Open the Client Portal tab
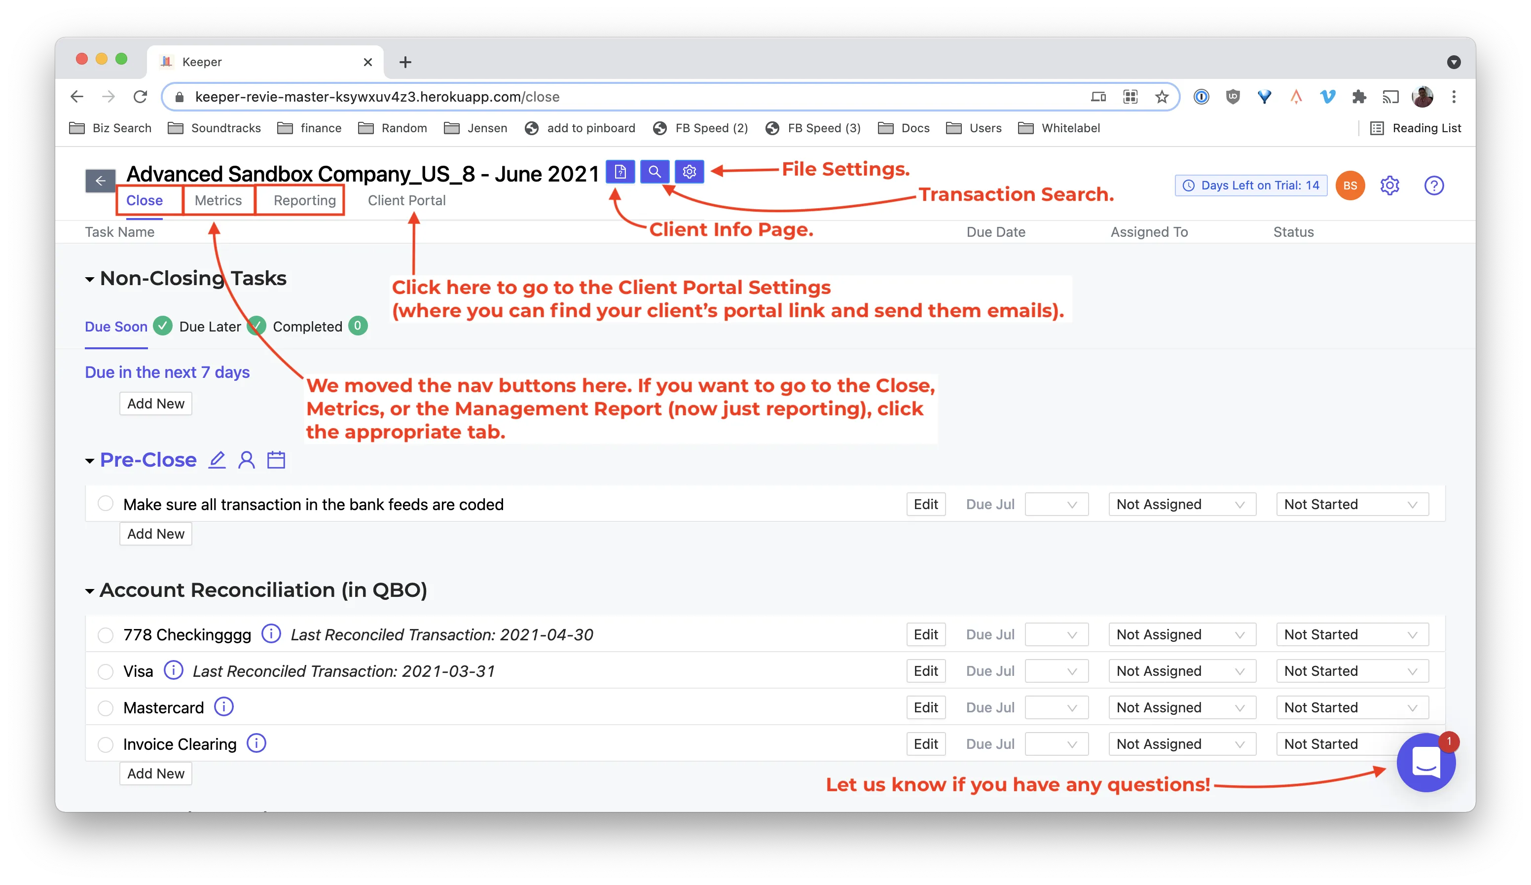Image resolution: width=1531 pixels, height=885 pixels. click(x=406, y=200)
